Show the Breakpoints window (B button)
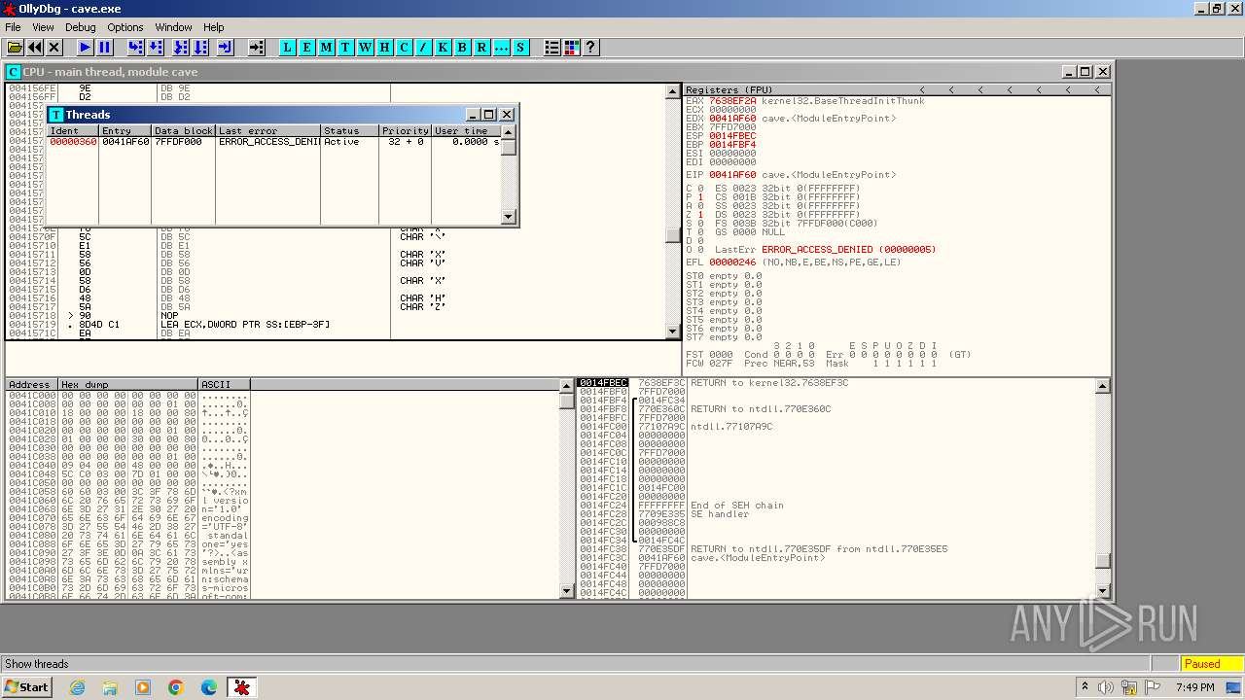Screen dimensions: 1245x700 pyautogui.click(x=463, y=47)
